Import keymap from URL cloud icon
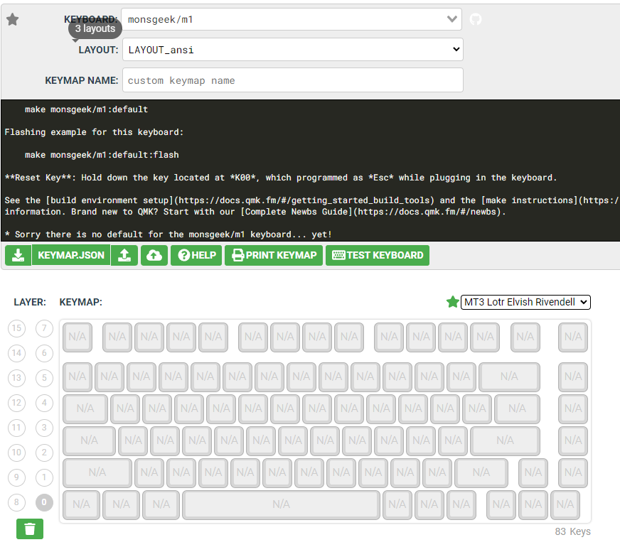Image resolution: width=620 pixels, height=552 pixels. point(154,255)
